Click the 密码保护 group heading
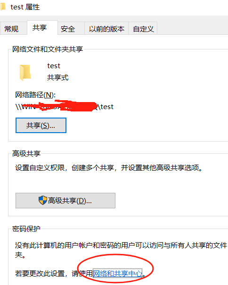This screenshot has width=228, height=285. [26, 229]
